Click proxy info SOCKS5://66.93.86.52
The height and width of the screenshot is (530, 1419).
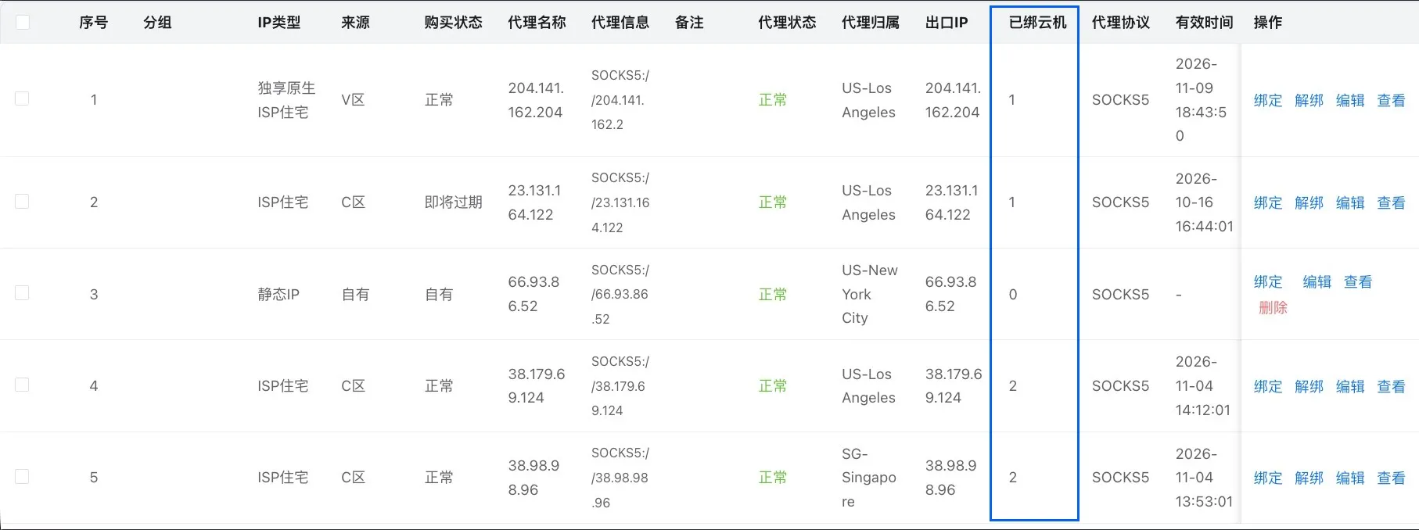point(620,295)
